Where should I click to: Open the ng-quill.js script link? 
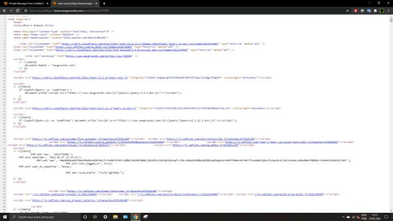click(289, 194)
